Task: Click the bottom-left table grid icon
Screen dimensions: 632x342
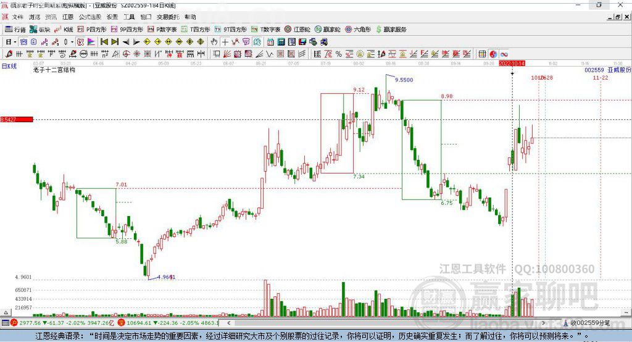Action: [5, 323]
